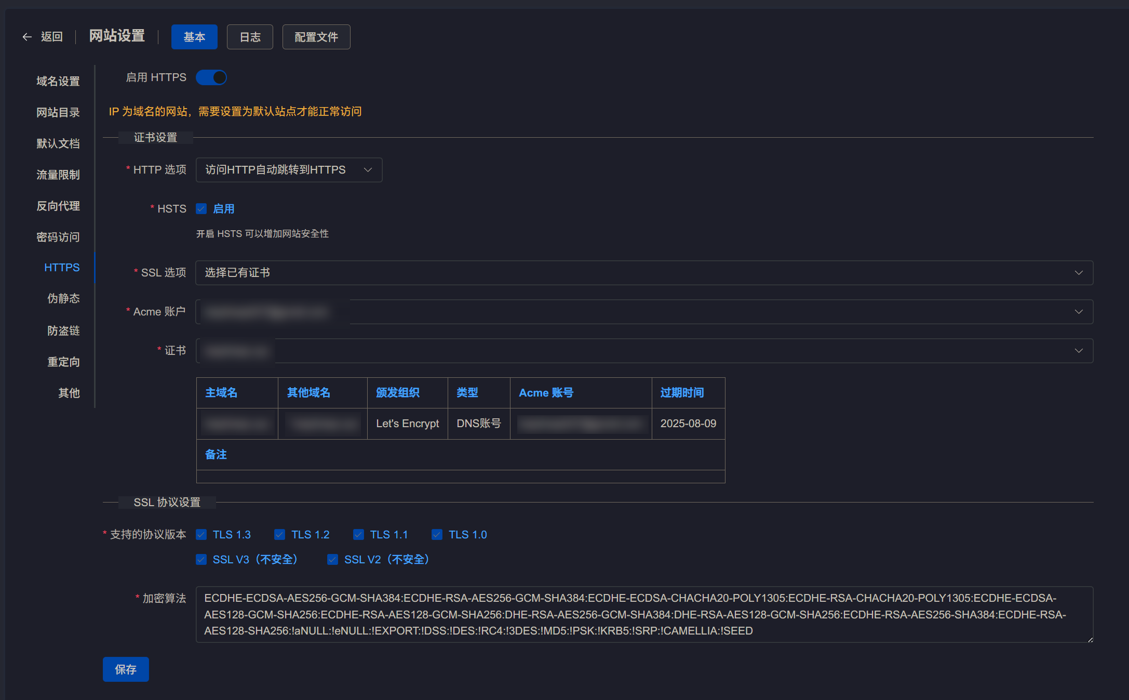Disable the 启用 HTTPS switch
The image size is (1129, 700).
pyautogui.click(x=211, y=77)
